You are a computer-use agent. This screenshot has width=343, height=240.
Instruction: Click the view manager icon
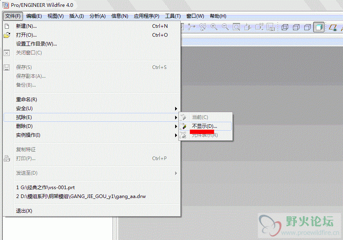(x=271, y=27)
